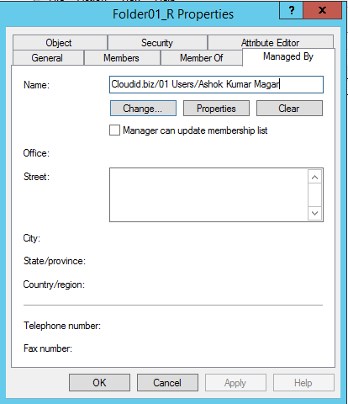Click the Street box scroll down arrow
Screen dimensions: 348x404
(314, 213)
